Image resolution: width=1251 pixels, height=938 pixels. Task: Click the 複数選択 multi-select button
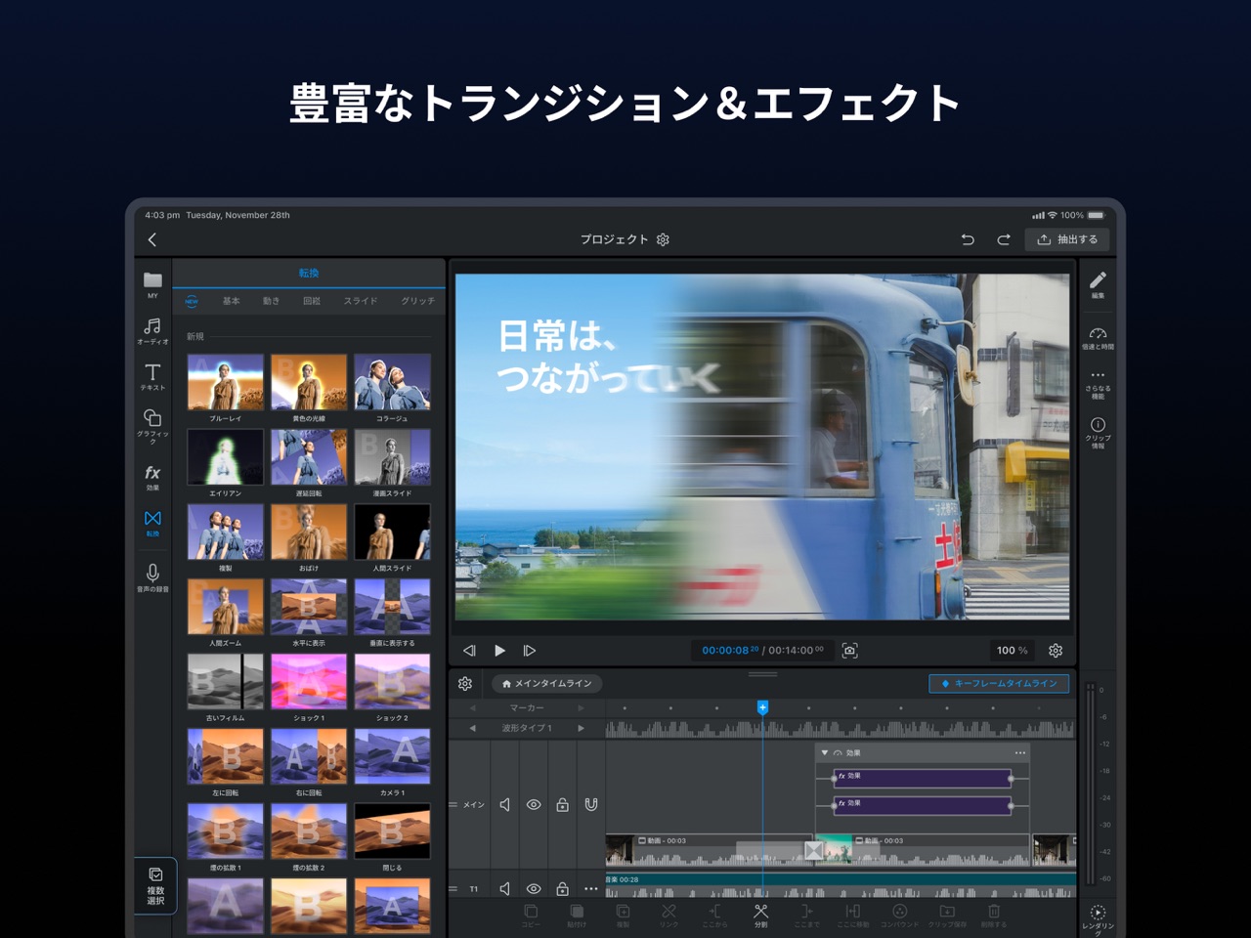point(155,886)
